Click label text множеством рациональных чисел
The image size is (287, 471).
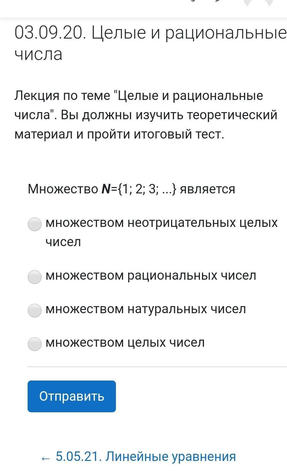pos(151,276)
